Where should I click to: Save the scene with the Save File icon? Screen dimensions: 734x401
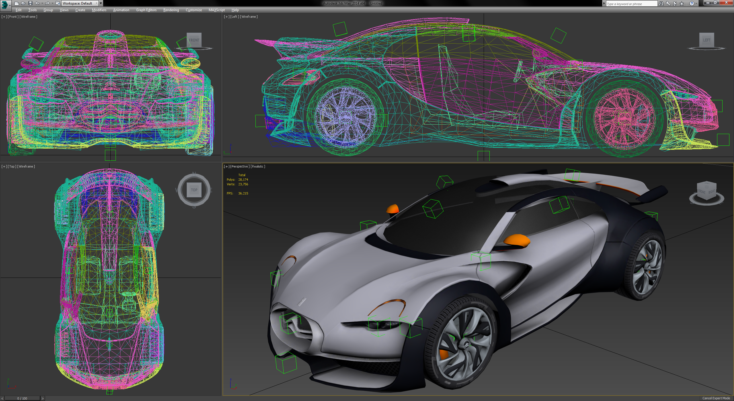pos(30,3)
